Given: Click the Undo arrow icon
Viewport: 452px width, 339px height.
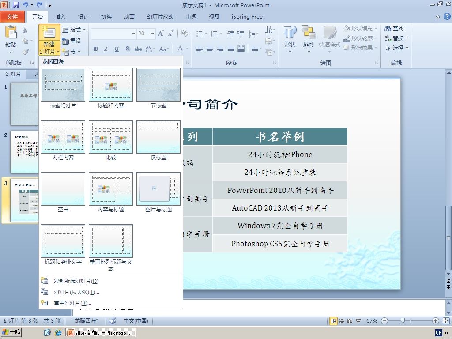Looking at the screenshot, I should [25, 4].
